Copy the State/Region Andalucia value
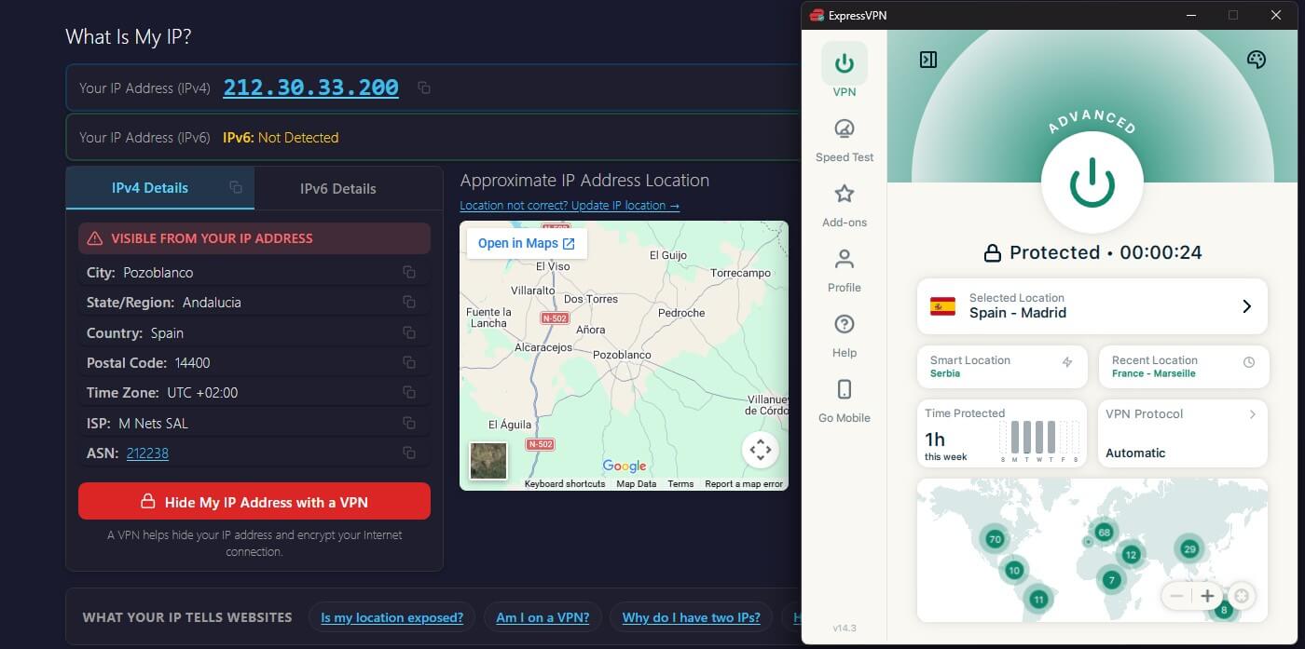1305x649 pixels. click(408, 302)
